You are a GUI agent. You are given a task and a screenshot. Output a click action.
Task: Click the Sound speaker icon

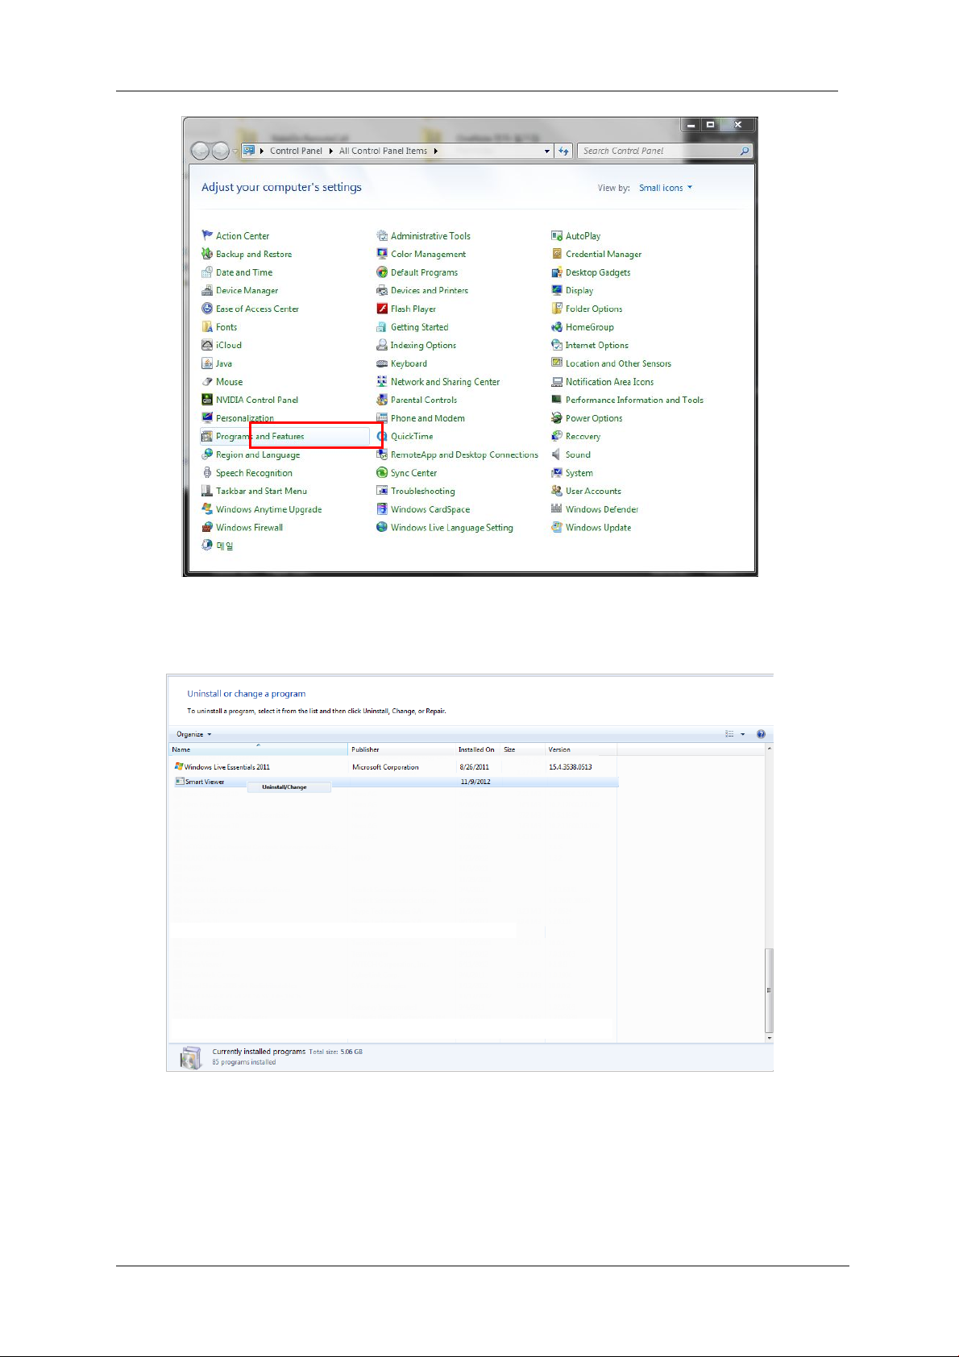pos(557,454)
